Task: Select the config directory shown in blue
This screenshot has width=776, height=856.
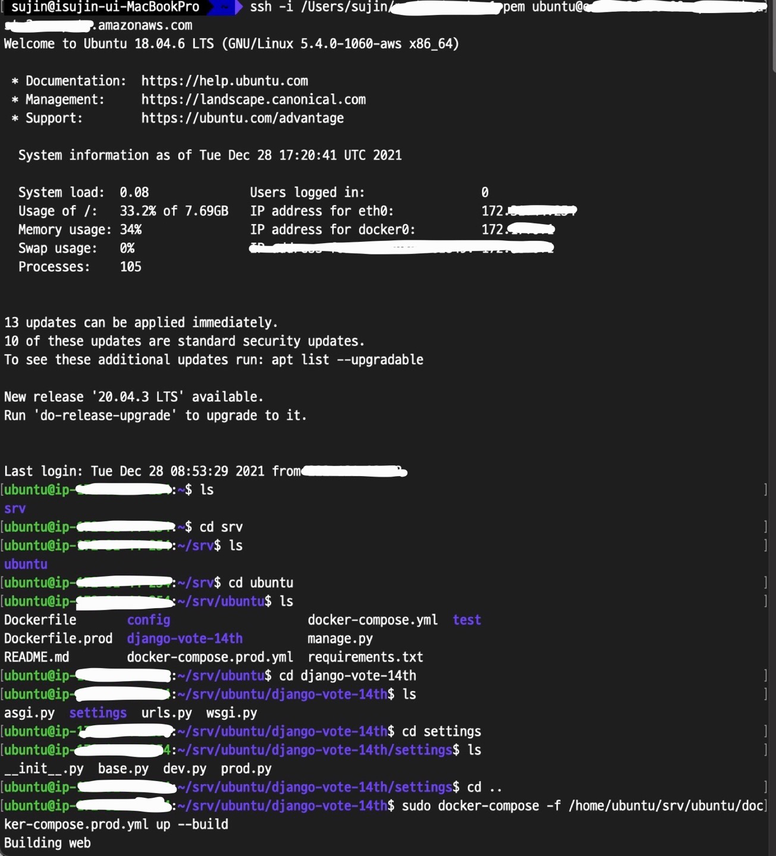Action: tap(148, 619)
